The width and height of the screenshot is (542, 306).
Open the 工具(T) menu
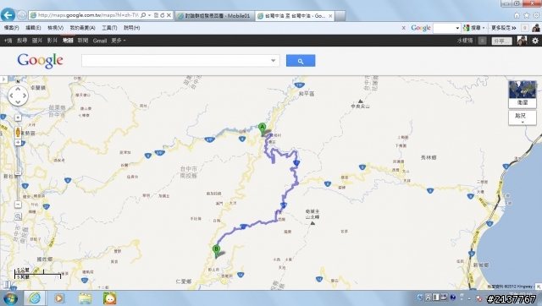click(109, 28)
